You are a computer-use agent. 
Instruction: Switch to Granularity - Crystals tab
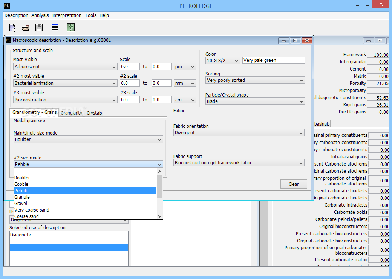pos(81,113)
